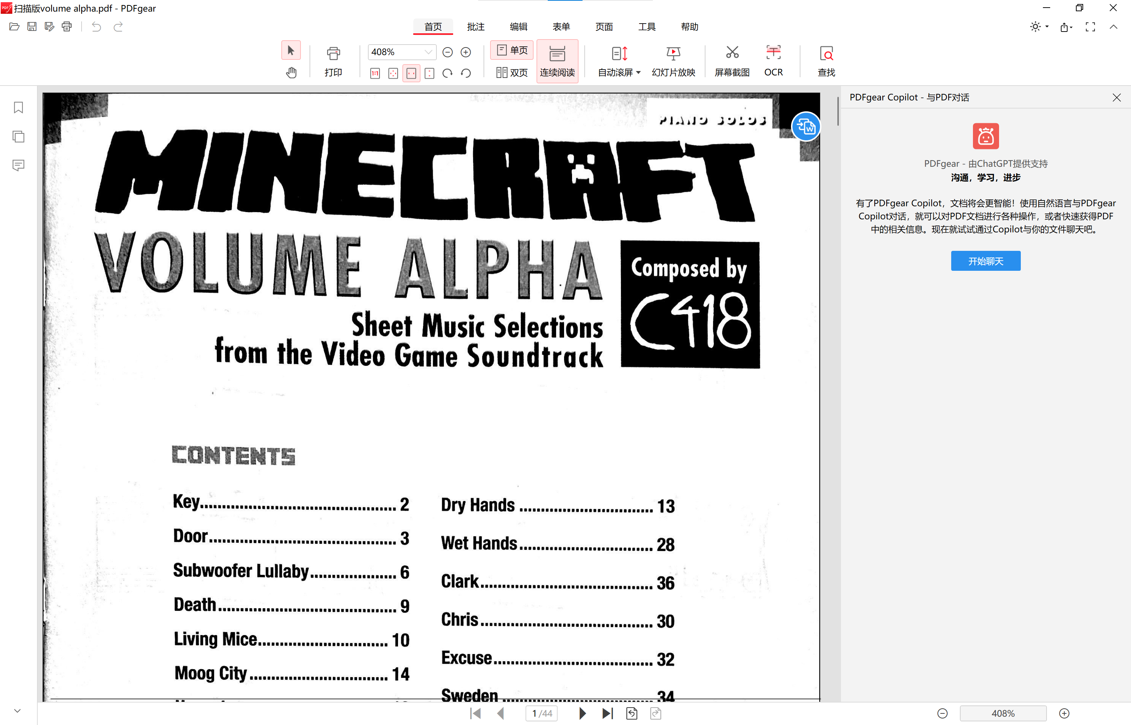Image resolution: width=1131 pixels, height=725 pixels.
Task: Click the Subwoofer Lullaby contents entry
Action: pyautogui.click(x=291, y=571)
